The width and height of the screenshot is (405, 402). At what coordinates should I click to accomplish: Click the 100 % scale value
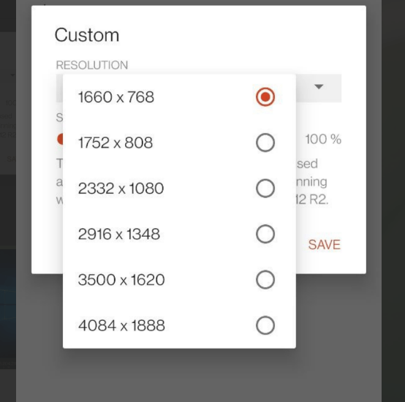[x=323, y=140]
